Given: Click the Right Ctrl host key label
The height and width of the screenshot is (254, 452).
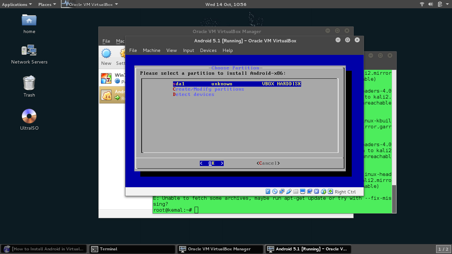Looking at the screenshot, I should click(345, 192).
